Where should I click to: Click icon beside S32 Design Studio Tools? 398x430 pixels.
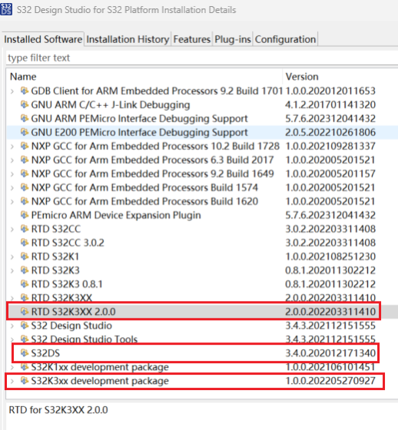(25, 339)
